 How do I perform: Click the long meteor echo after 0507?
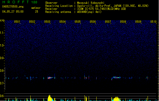[116, 78]
